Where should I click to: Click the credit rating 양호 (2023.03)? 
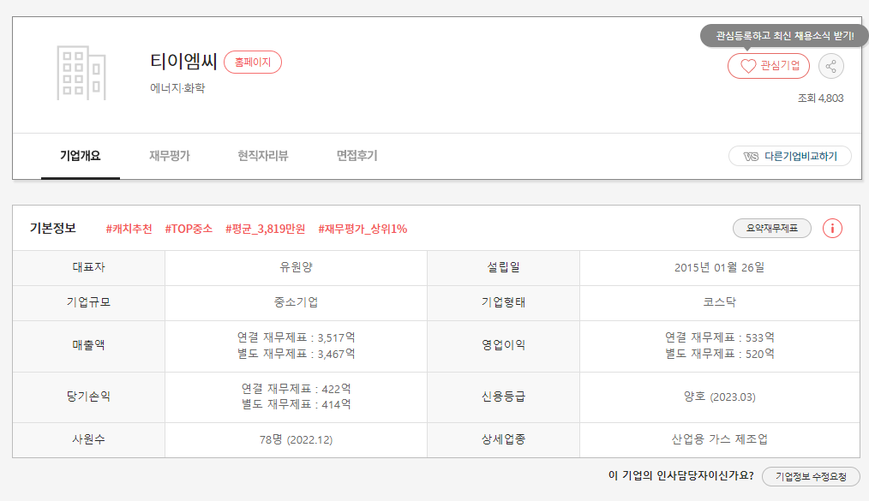click(719, 397)
